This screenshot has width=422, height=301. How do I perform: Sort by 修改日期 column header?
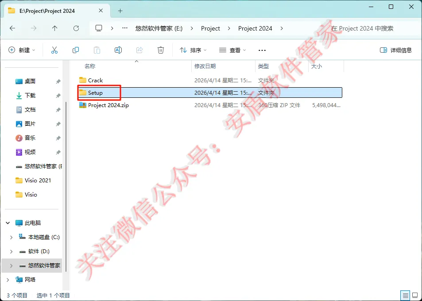pyautogui.click(x=205, y=66)
